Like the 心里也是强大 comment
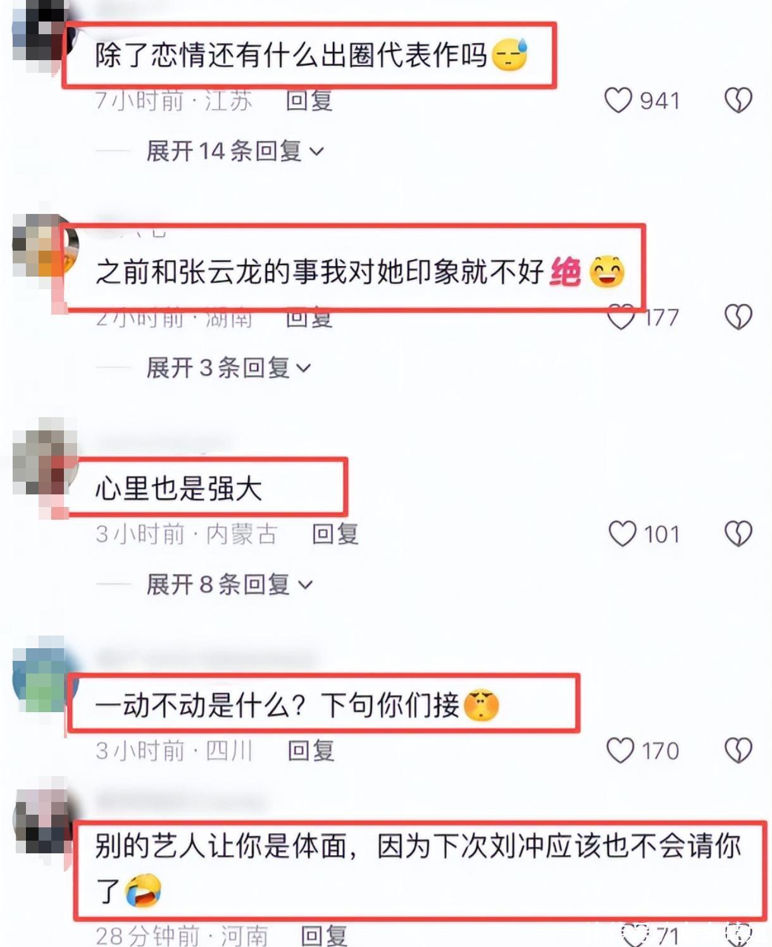772x947 pixels. coord(622,534)
